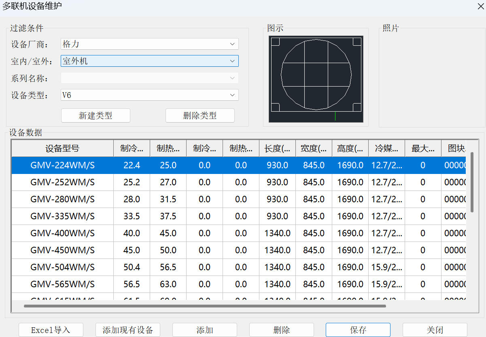Click the 关闭 button
Screen dimensions: 486x337
[435, 330]
